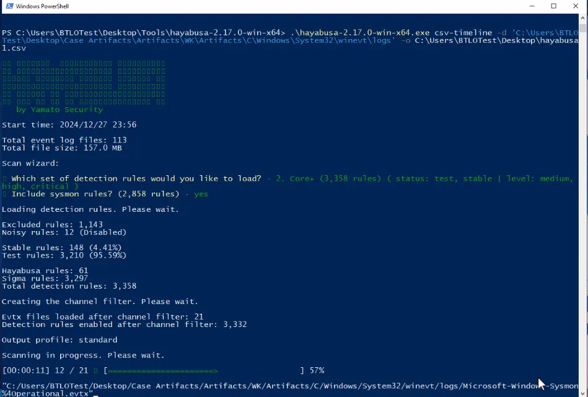Click the Windows PowerShell title bar label
Image resolution: width=588 pixels, height=397 pixels.
click(x=42, y=6)
